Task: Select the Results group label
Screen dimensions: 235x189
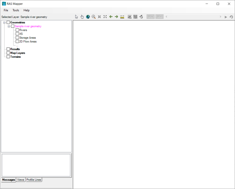Action: click(x=15, y=49)
